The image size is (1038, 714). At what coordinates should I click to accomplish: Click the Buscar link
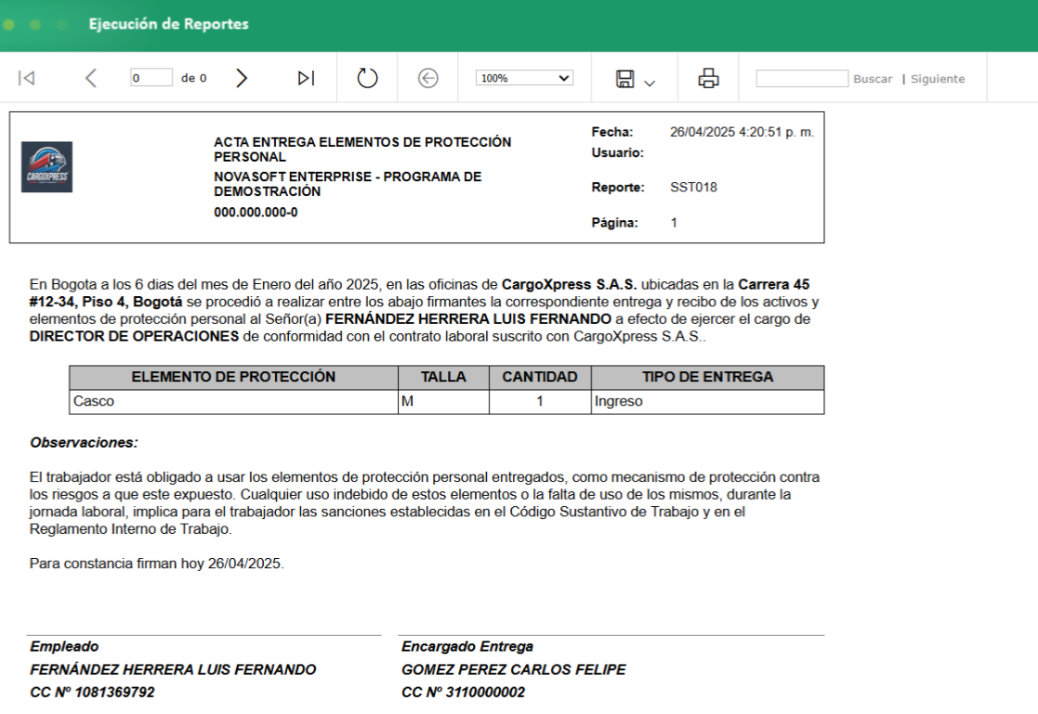point(873,79)
